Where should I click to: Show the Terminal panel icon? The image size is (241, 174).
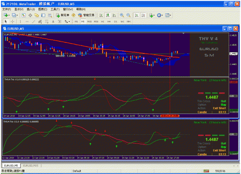click(x=43, y=15)
